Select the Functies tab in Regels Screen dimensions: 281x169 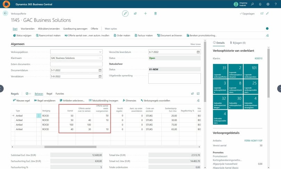(x=60, y=94)
